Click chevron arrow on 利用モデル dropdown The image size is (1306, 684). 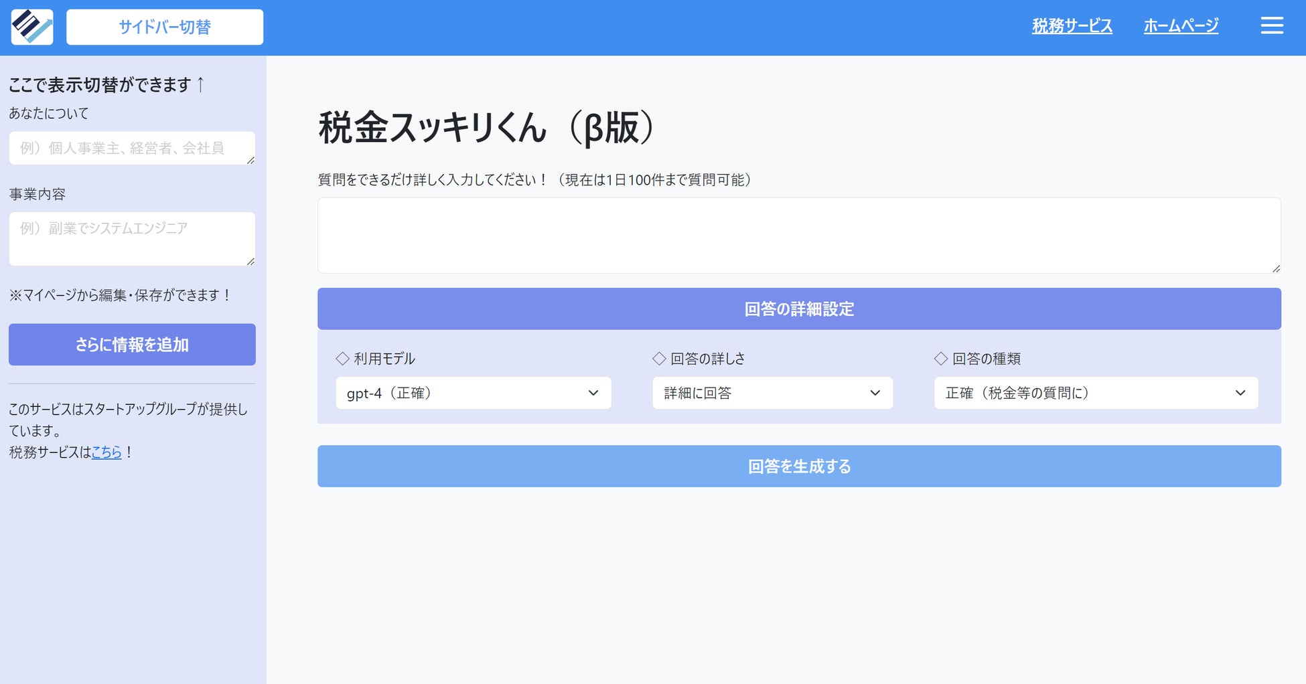point(593,393)
